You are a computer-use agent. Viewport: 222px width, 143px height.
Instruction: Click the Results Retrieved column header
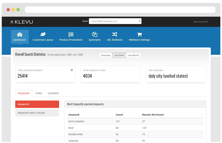tap(153, 115)
